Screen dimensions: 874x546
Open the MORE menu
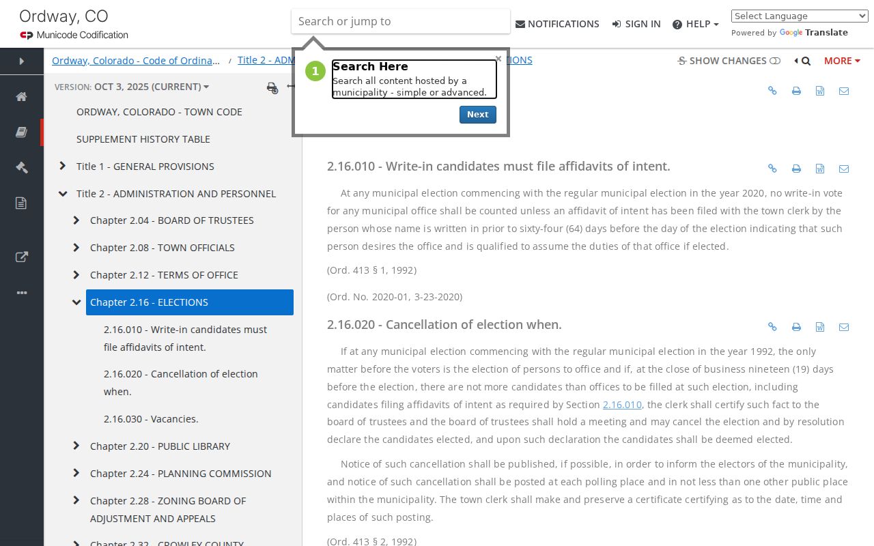pos(842,61)
